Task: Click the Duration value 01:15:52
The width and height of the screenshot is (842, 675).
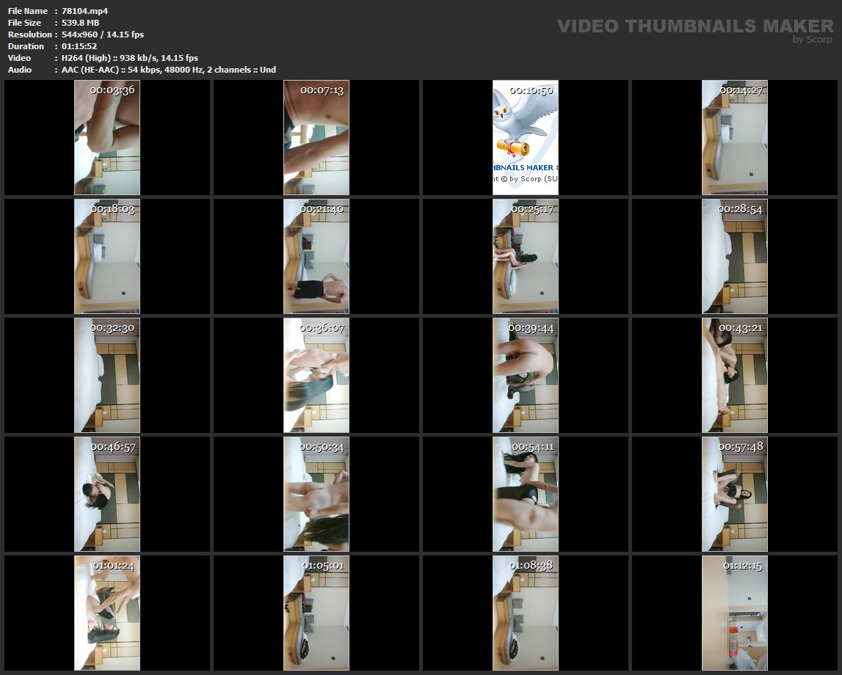Action: (79, 46)
